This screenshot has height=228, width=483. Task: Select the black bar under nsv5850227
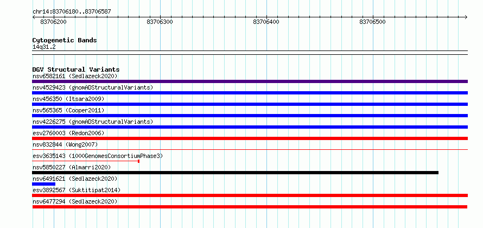(x=236, y=173)
